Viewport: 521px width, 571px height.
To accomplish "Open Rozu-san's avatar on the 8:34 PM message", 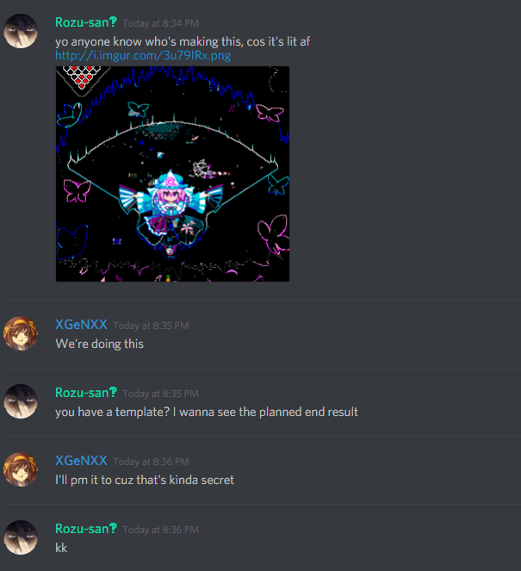I will pyautogui.click(x=21, y=31).
